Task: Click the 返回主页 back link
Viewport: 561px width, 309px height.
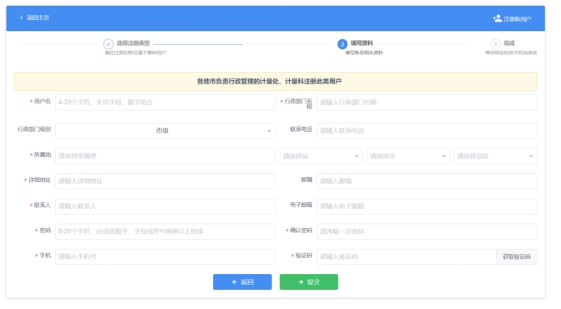Action: point(34,18)
